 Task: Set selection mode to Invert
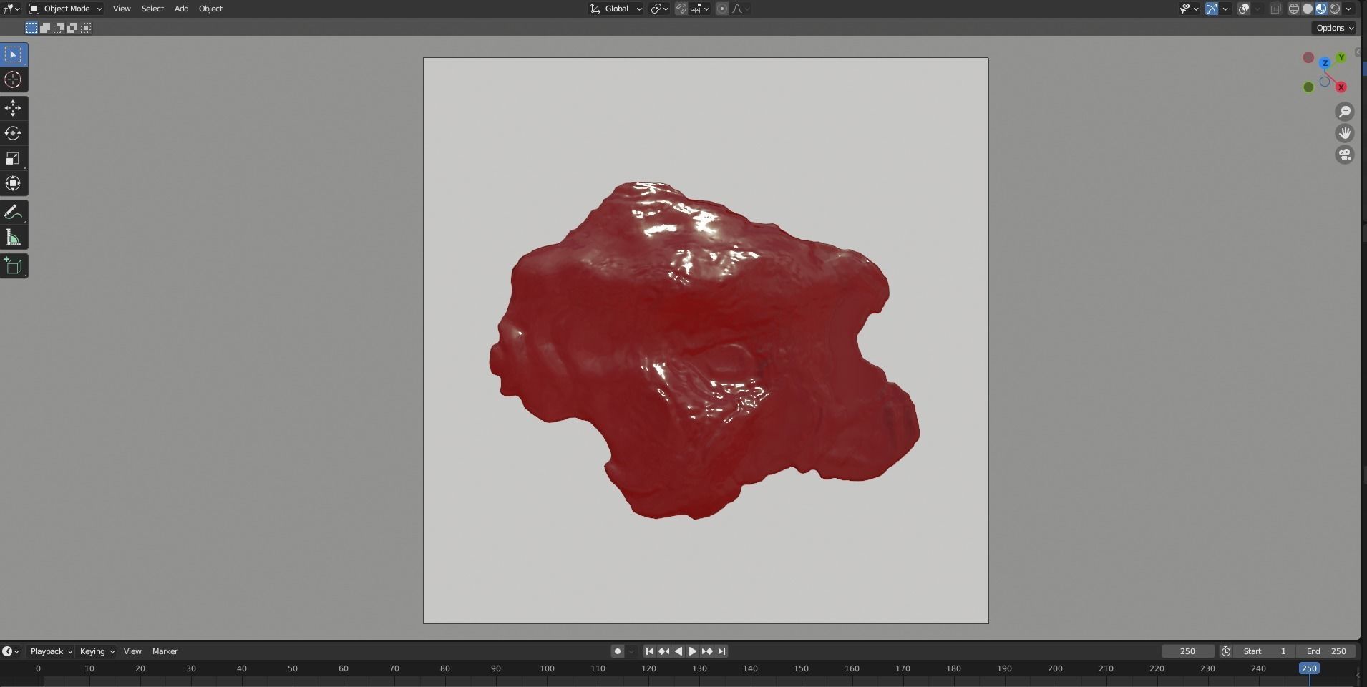tap(72, 28)
